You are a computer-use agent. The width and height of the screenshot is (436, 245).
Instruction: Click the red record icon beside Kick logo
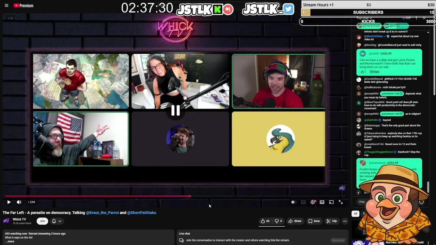(228, 9)
